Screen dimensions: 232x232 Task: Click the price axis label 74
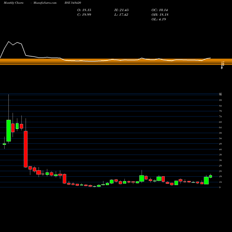click(x=220, y=116)
